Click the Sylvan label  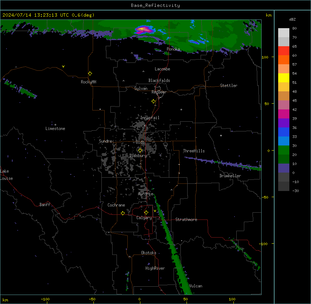coord(141,88)
